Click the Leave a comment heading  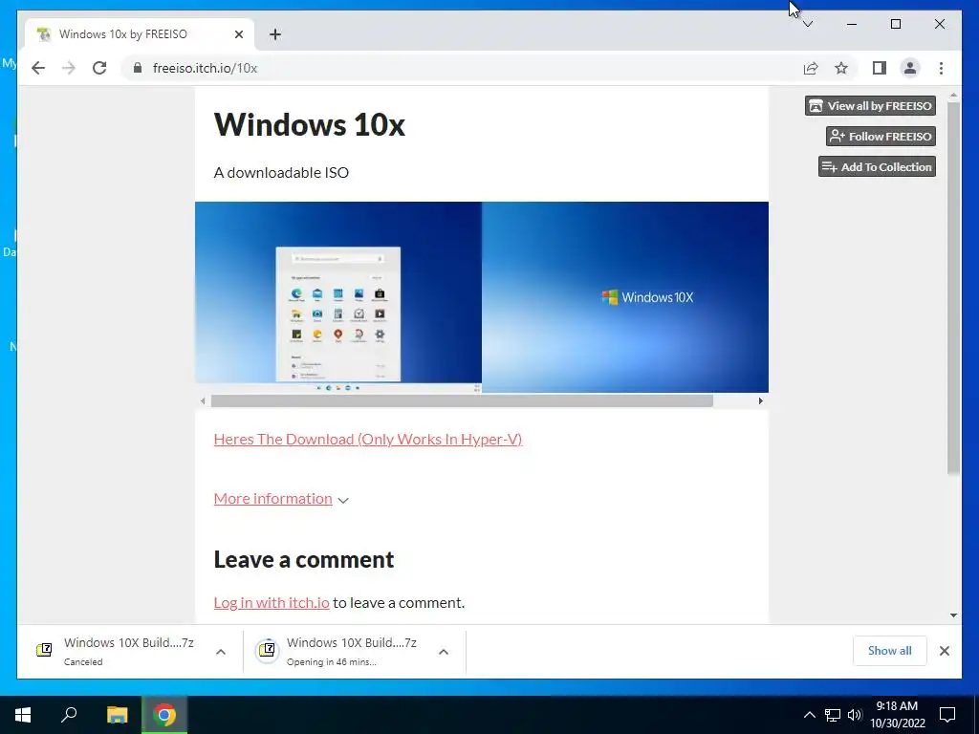(x=304, y=559)
